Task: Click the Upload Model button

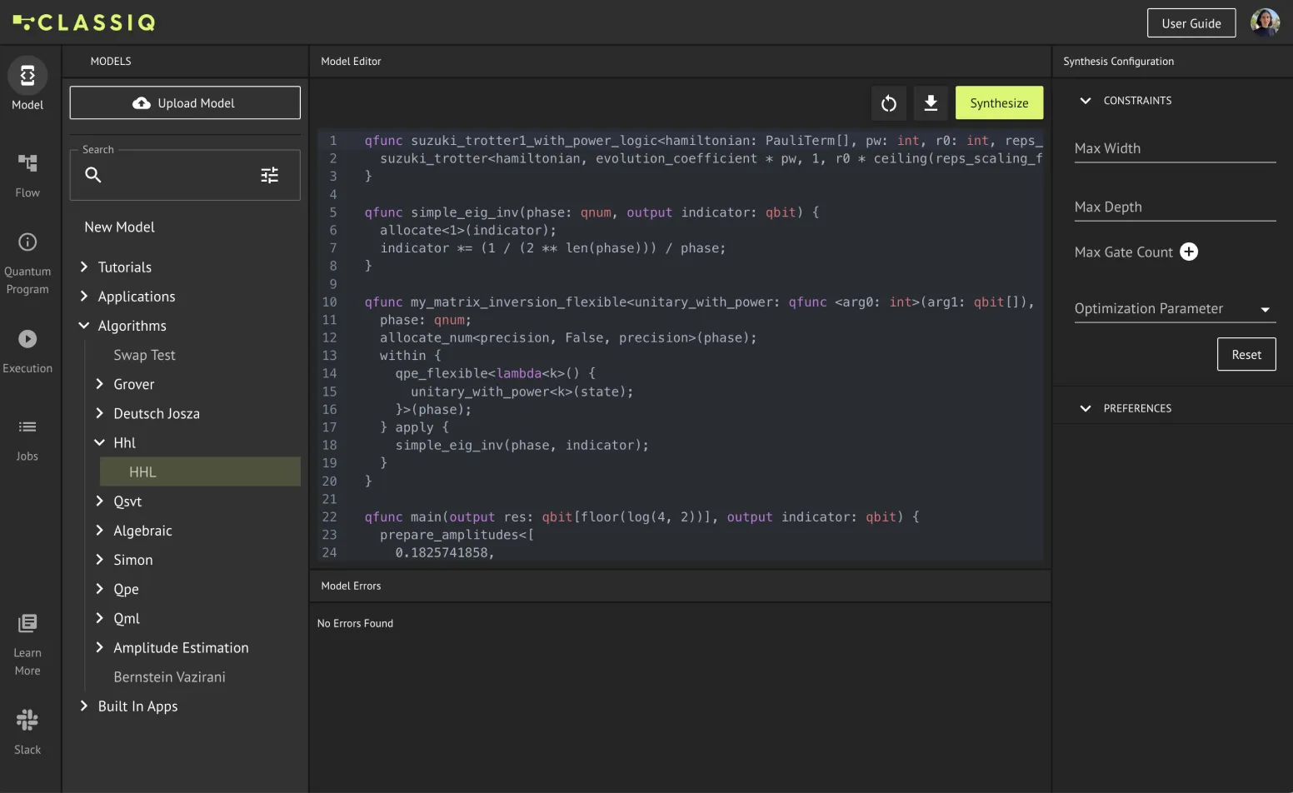Action: pos(185,103)
